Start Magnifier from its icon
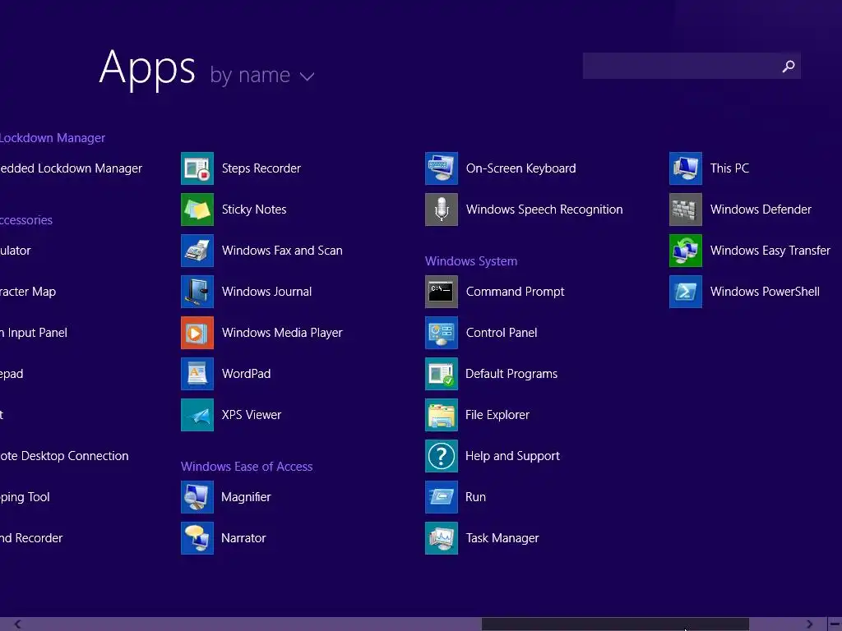Image resolution: width=842 pixels, height=631 pixels. coord(197,497)
